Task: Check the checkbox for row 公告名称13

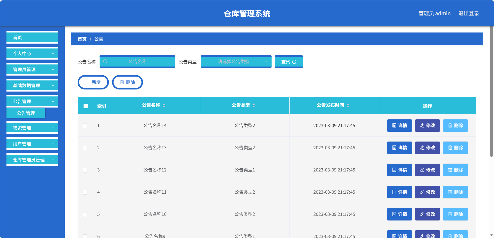Action: coord(85,148)
